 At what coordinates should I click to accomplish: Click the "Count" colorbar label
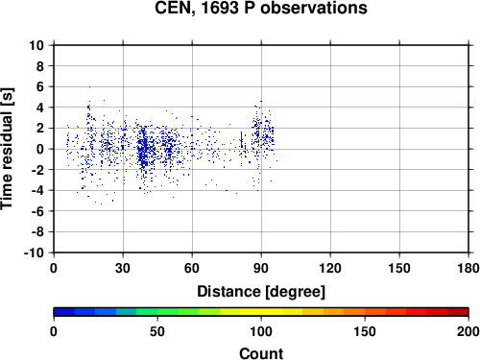261,353
